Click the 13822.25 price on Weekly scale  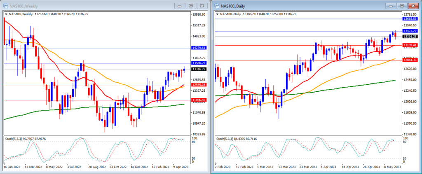point(199,58)
